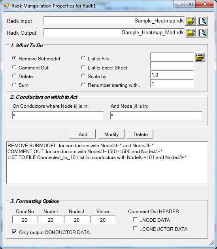The image size is (217, 249).
Task: Preview the Radk Input file
Action: coord(202,21)
